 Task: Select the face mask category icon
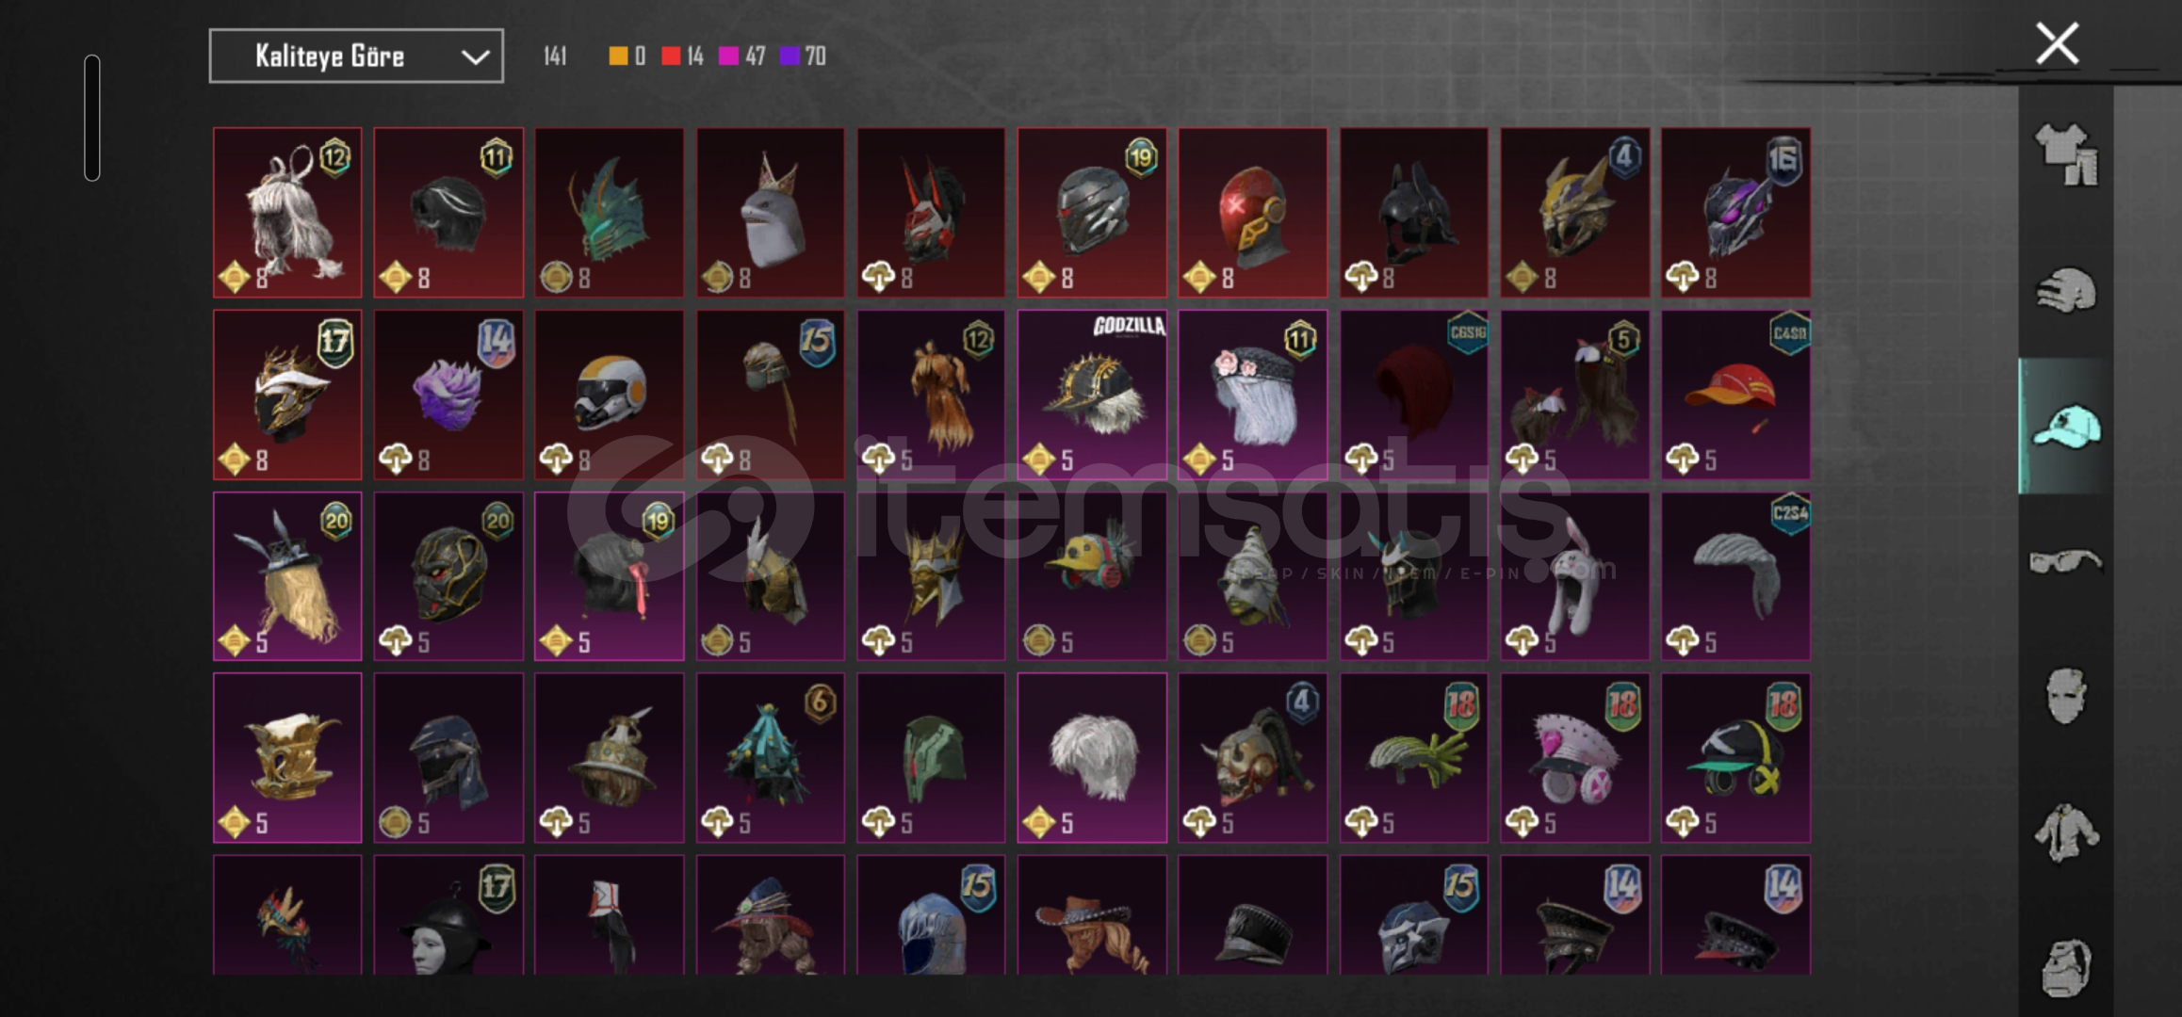(x=2065, y=696)
